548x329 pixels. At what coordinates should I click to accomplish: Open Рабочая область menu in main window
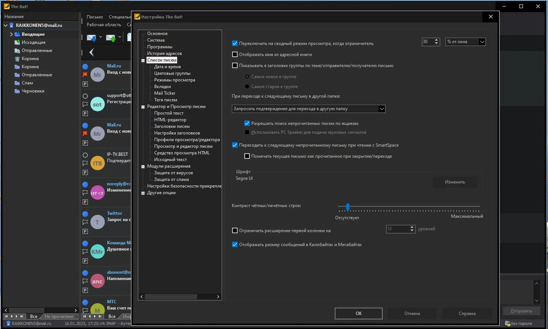[x=104, y=25]
